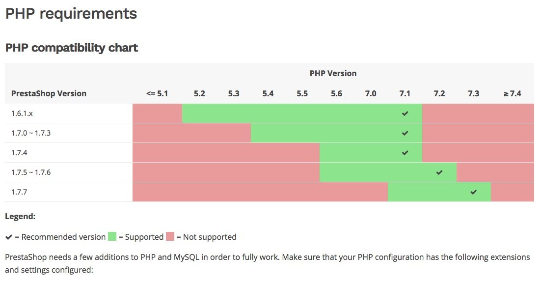Click the 5.6 PHP version header

pyautogui.click(x=336, y=93)
